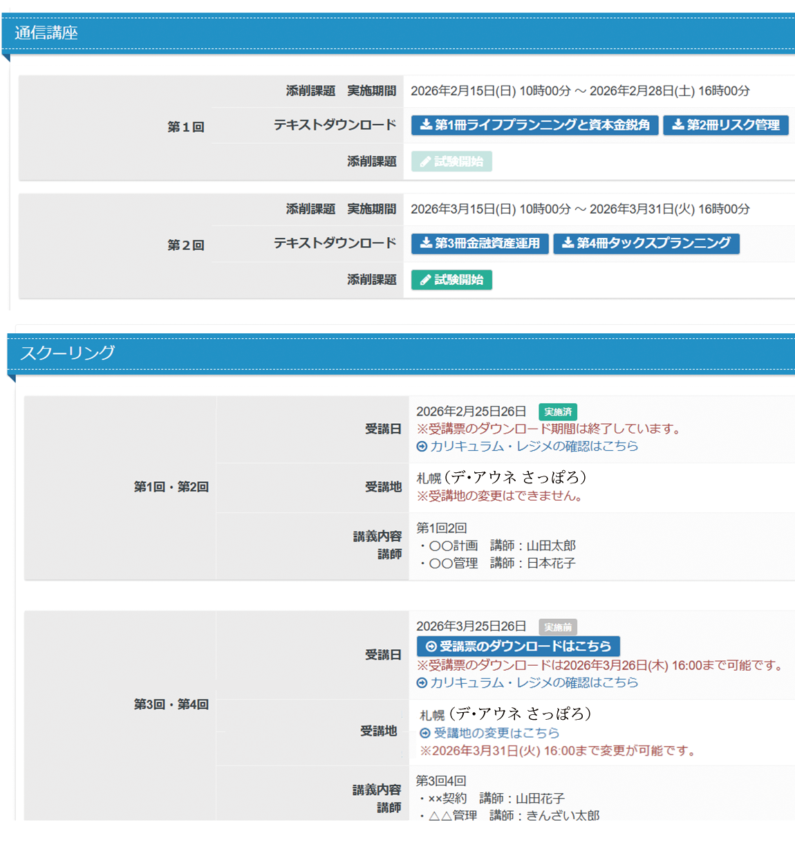795x847 pixels.
Task: Click arrow icon on 受講票のダウンロードはこちら button
Action: tap(431, 646)
